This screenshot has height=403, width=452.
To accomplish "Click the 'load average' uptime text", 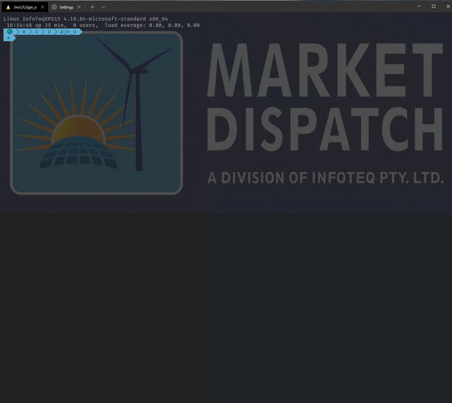I will (x=125, y=25).
